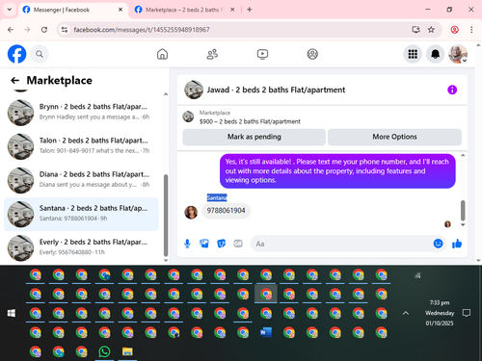The image size is (482, 361).
Task: Open a new browser tab
Action: click(x=250, y=10)
